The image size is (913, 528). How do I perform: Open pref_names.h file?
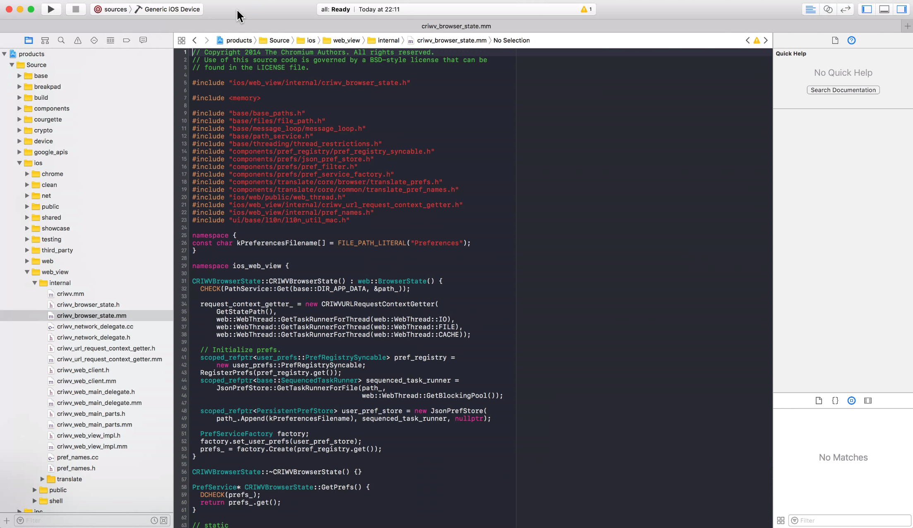click(76, 468)
